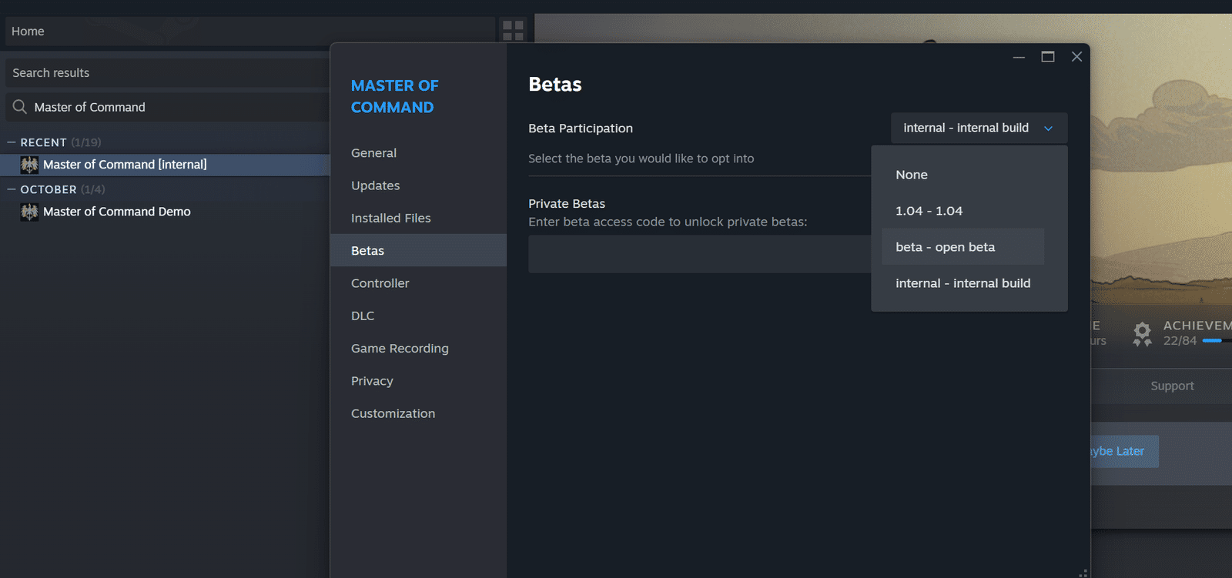Image resolution: width=1232 pixels, height=578 pixels.
Task: Click the Private Betas heading
Action: click(567, 204)
